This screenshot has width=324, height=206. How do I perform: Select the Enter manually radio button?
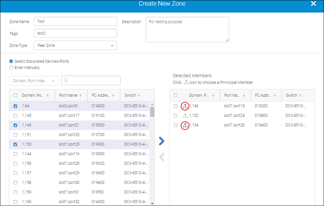tap(11, 67)
